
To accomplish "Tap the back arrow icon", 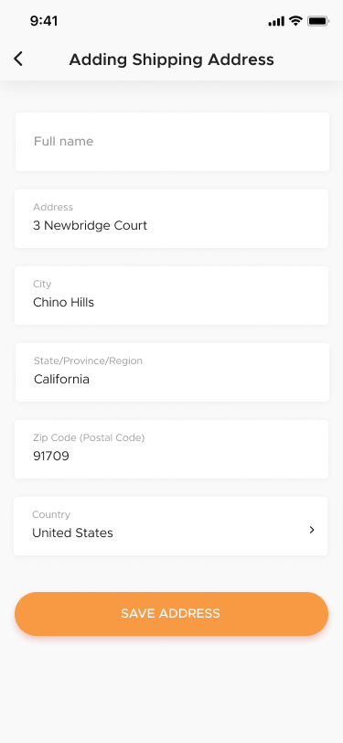I will 18,59.
